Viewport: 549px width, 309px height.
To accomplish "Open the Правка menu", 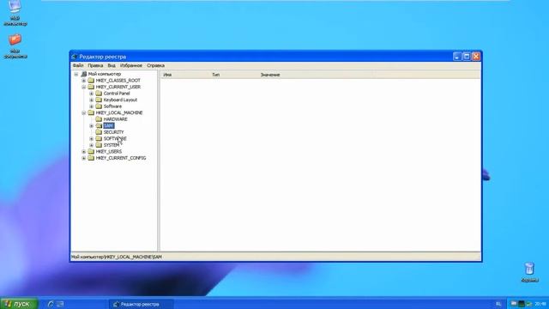I will (95, 65).
